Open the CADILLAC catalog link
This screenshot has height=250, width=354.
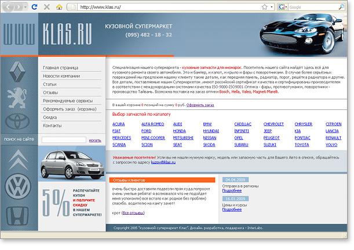click(x=243, y=124)
